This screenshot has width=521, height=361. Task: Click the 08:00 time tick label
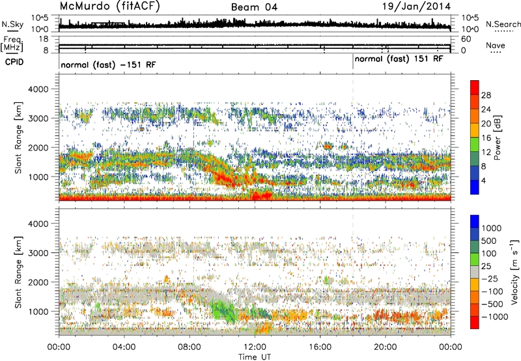pos(190,347)
